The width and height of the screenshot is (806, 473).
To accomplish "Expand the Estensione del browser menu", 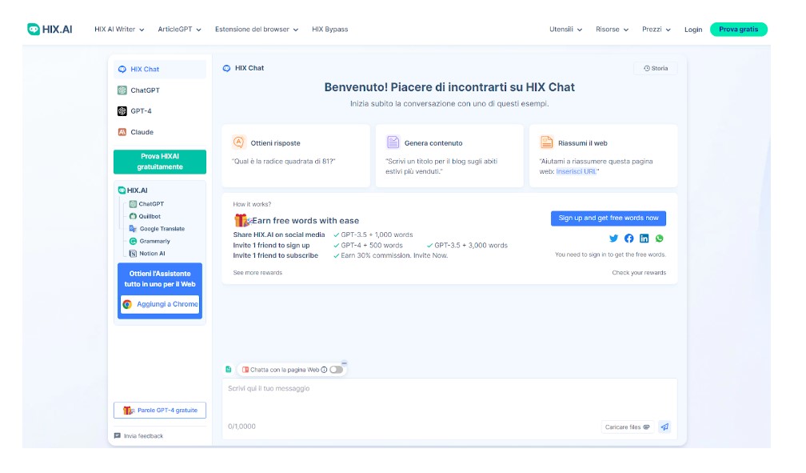I will [x=256, y=30].
